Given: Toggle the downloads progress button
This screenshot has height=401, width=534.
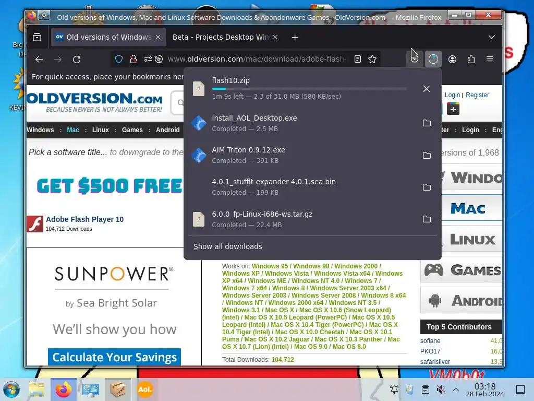Looking at the screenshot, I should (433, 60).
